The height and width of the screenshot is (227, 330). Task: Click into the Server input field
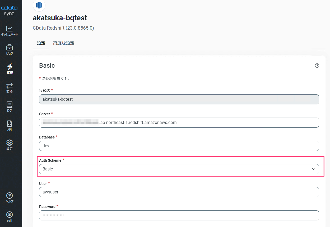click(179, 123)
